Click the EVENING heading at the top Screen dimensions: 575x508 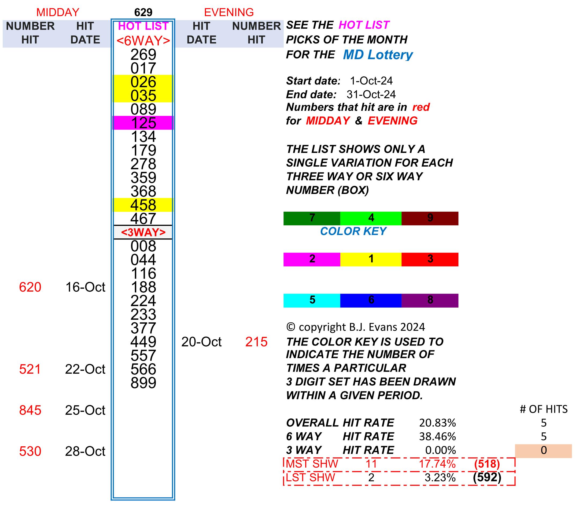point(229,12)
